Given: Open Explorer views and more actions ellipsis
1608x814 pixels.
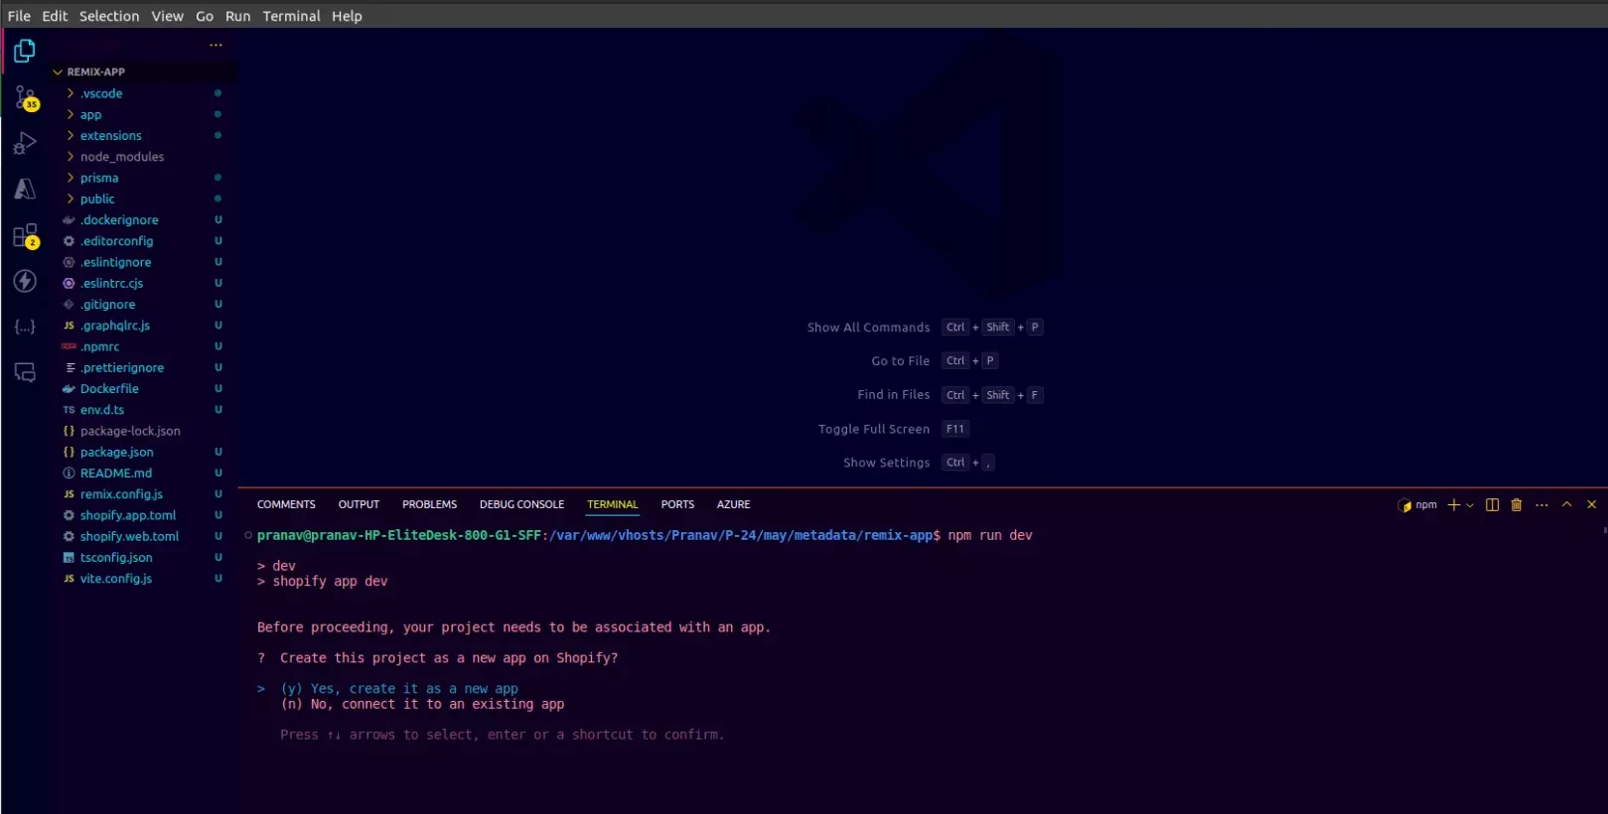Looking at the screenshot, I should 216,45.
